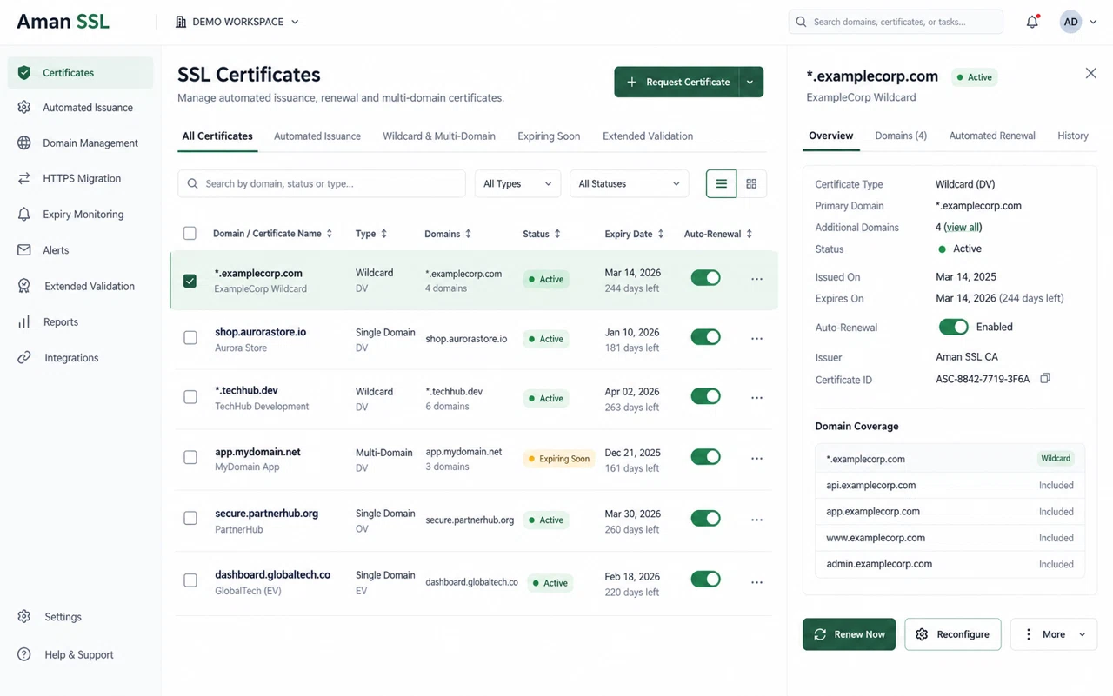Open Integrations page
Image resolution: width=1113 pixels, height=696 pixels.
point(80,358)
